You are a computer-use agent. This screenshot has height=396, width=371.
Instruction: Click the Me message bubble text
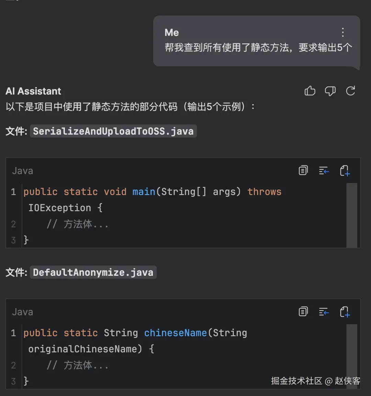pyautogui.click(x=258, y=47)
